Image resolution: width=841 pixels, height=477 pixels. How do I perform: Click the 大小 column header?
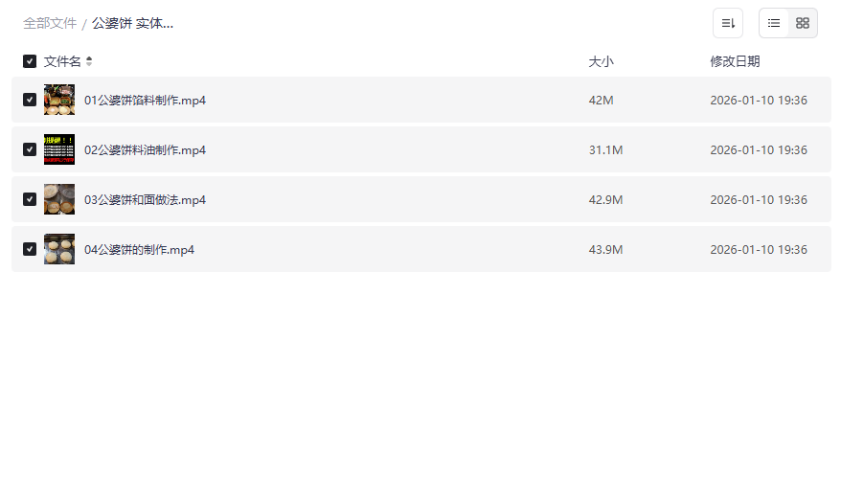601,61
